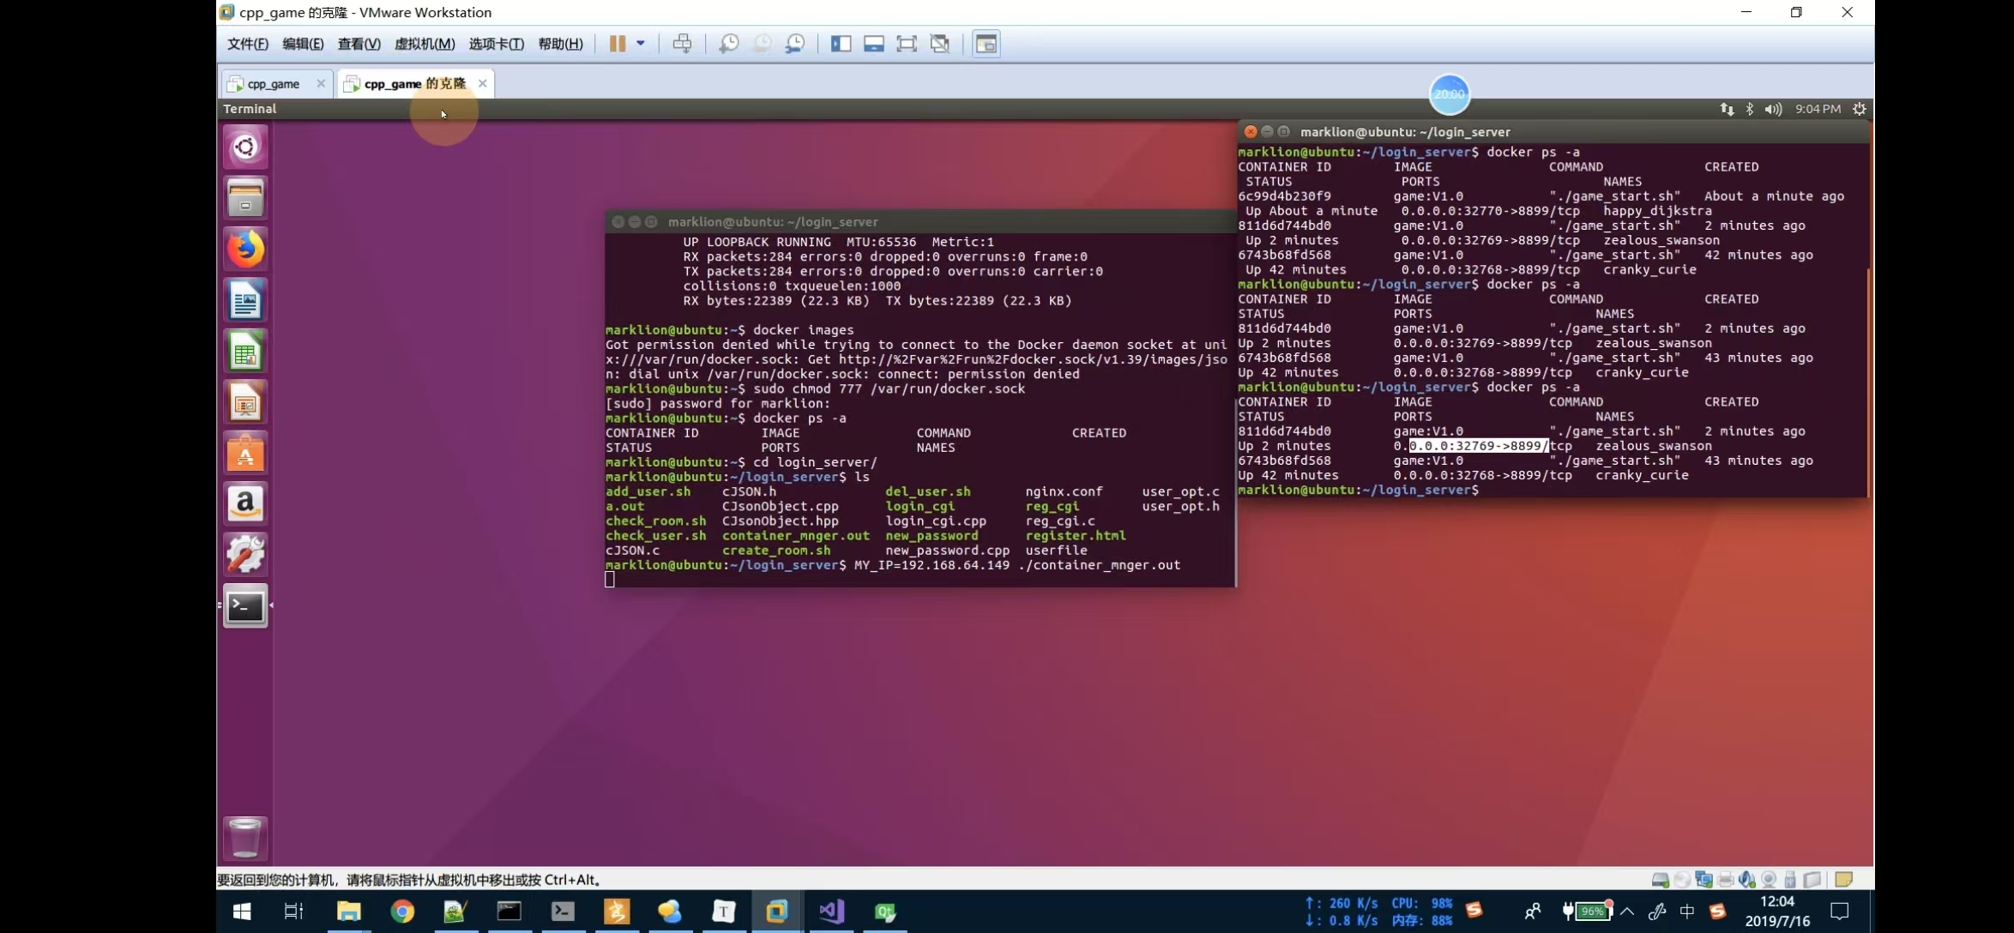Click the 9:04 PM clock in Ubuntu panel
The height and width of the screenshot is (933, 2014).
pyautogui.click(x=1818, y=109)
